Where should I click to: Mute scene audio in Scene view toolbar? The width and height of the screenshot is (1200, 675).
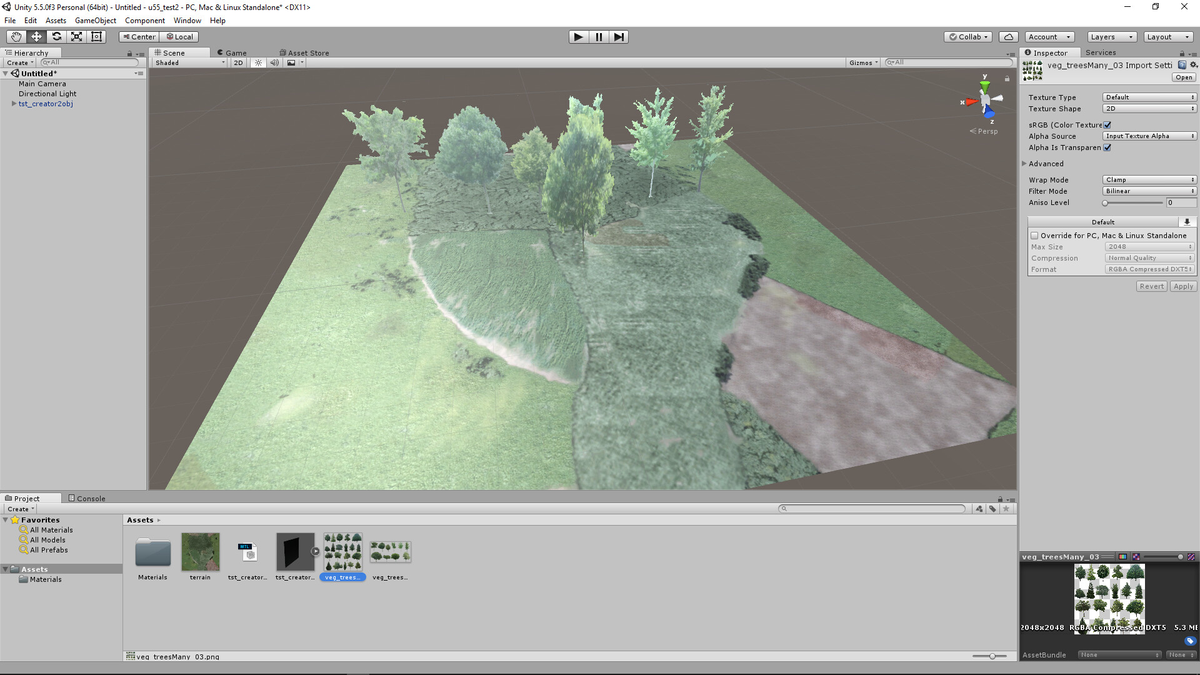pos(275,62)
